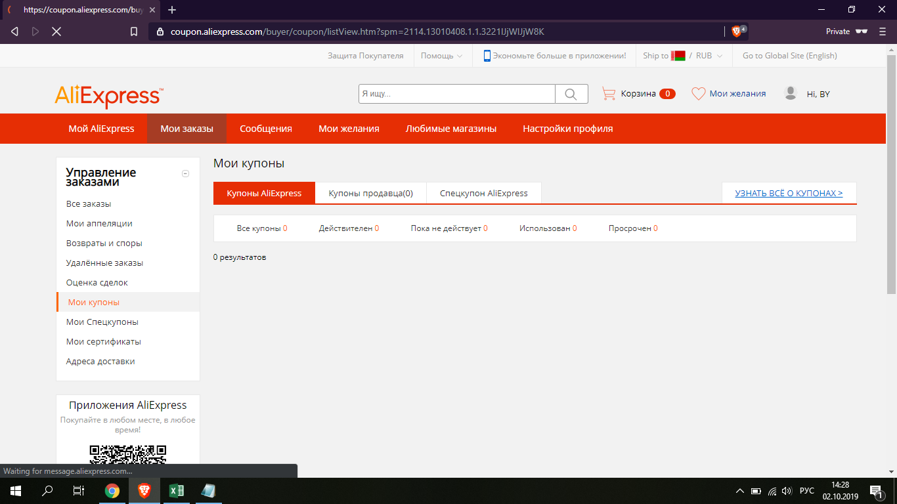897x504 pixels.
Task: Open Любимые магазины menu item
Action: click(x=451, y=129)
